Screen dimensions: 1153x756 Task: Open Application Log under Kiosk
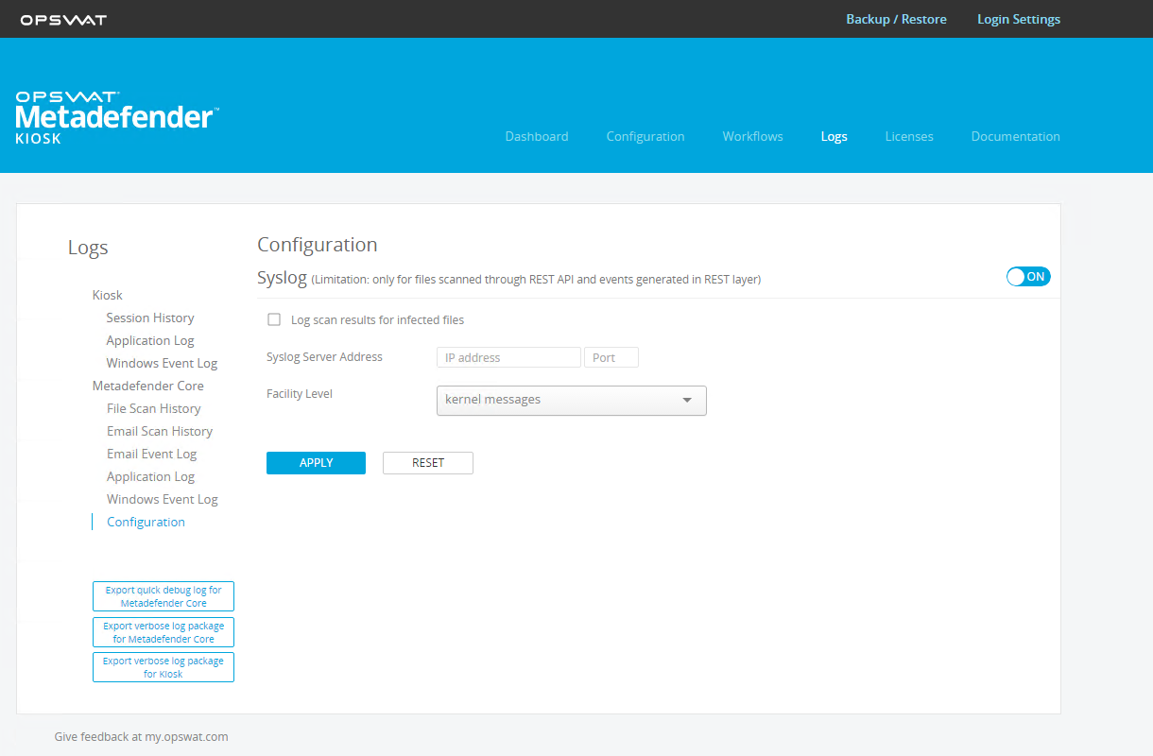pos(150,340)
